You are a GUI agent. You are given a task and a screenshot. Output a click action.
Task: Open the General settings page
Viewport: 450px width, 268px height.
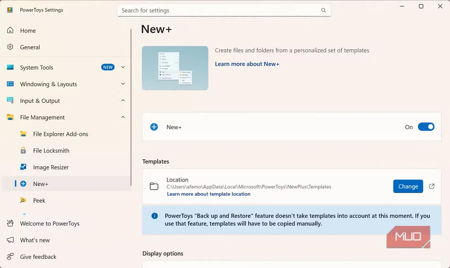pyautogui.click(x=66, y=47)
